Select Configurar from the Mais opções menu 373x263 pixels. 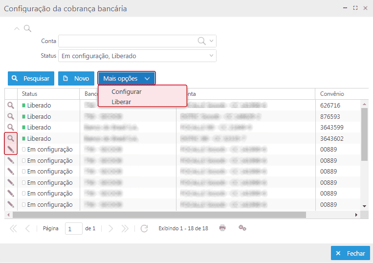127,91
